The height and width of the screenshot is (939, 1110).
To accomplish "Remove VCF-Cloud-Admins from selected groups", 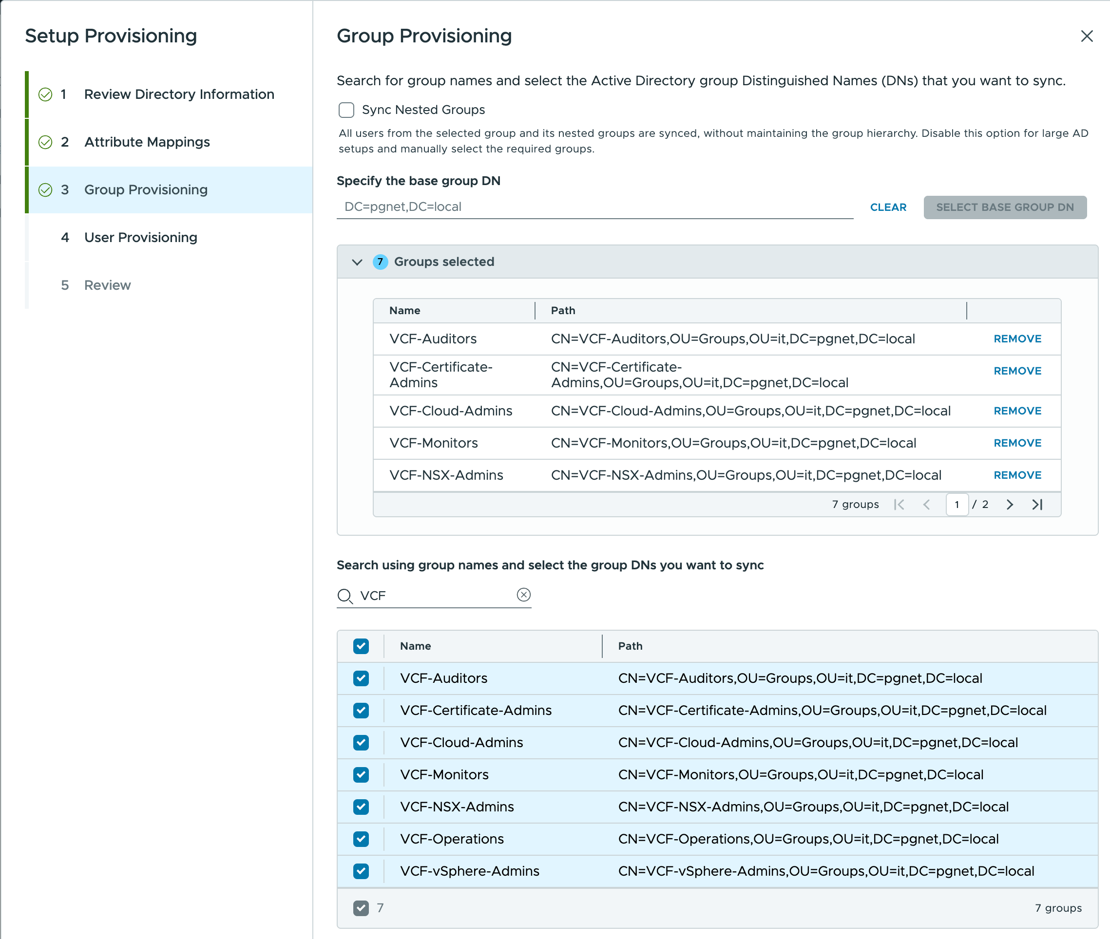I will pyautogui.click(x=1017, y=411).
